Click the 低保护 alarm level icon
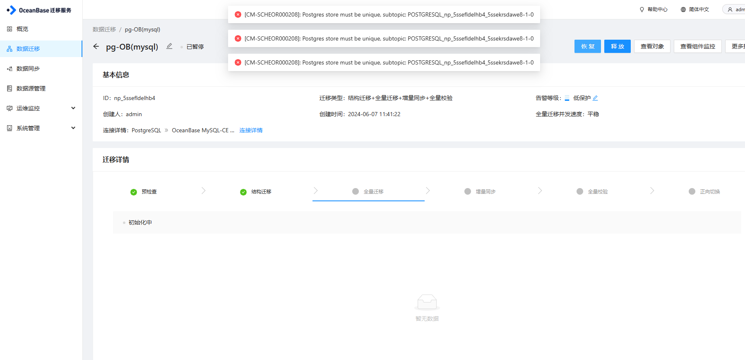 point(567,98)
